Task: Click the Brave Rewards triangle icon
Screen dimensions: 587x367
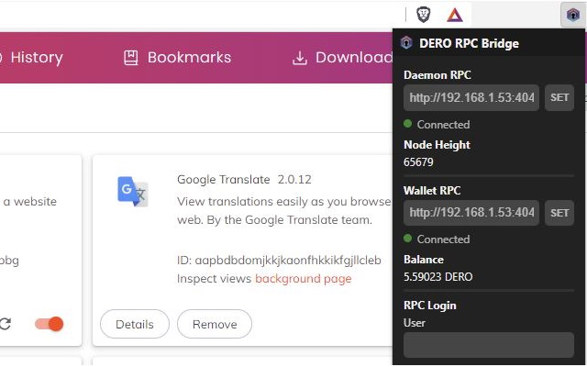Action: 454,15
